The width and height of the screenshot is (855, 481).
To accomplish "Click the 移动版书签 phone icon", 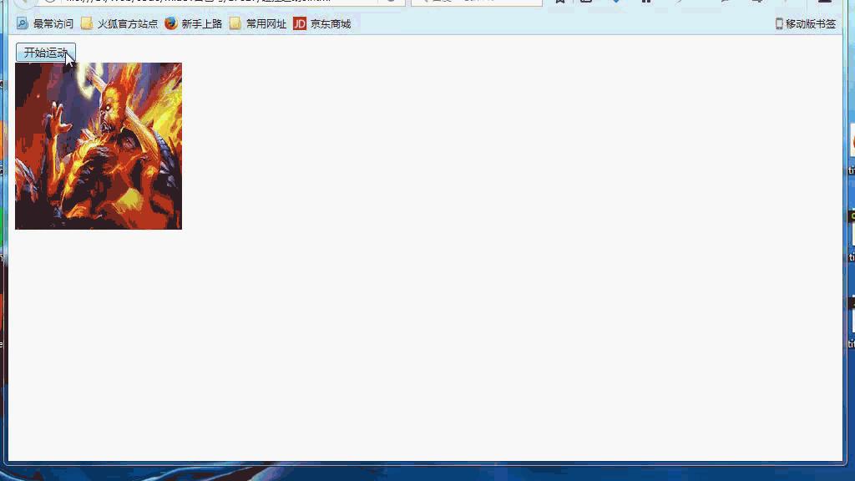I will click(780, 23).
